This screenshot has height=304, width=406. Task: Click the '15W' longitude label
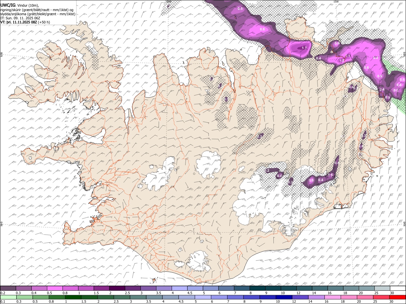point(336,2)
